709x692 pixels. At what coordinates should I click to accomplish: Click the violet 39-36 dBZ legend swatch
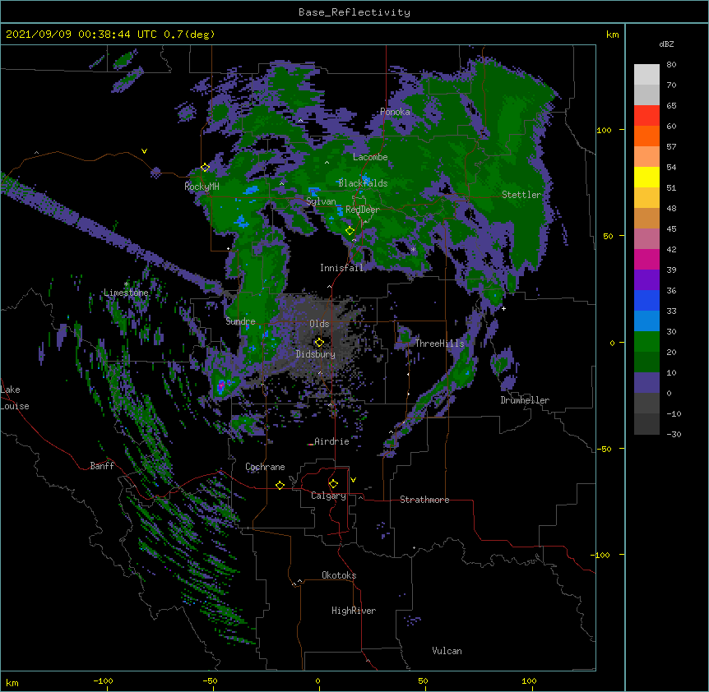(646, 280)
